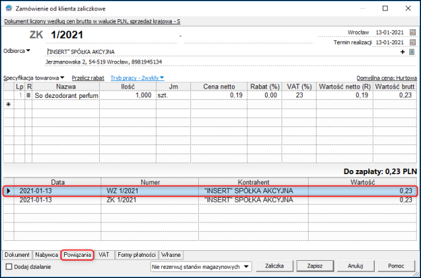Click the Wrocław date field 13-01-2021
Screen dimensions: 421x278
click(389, 32)
